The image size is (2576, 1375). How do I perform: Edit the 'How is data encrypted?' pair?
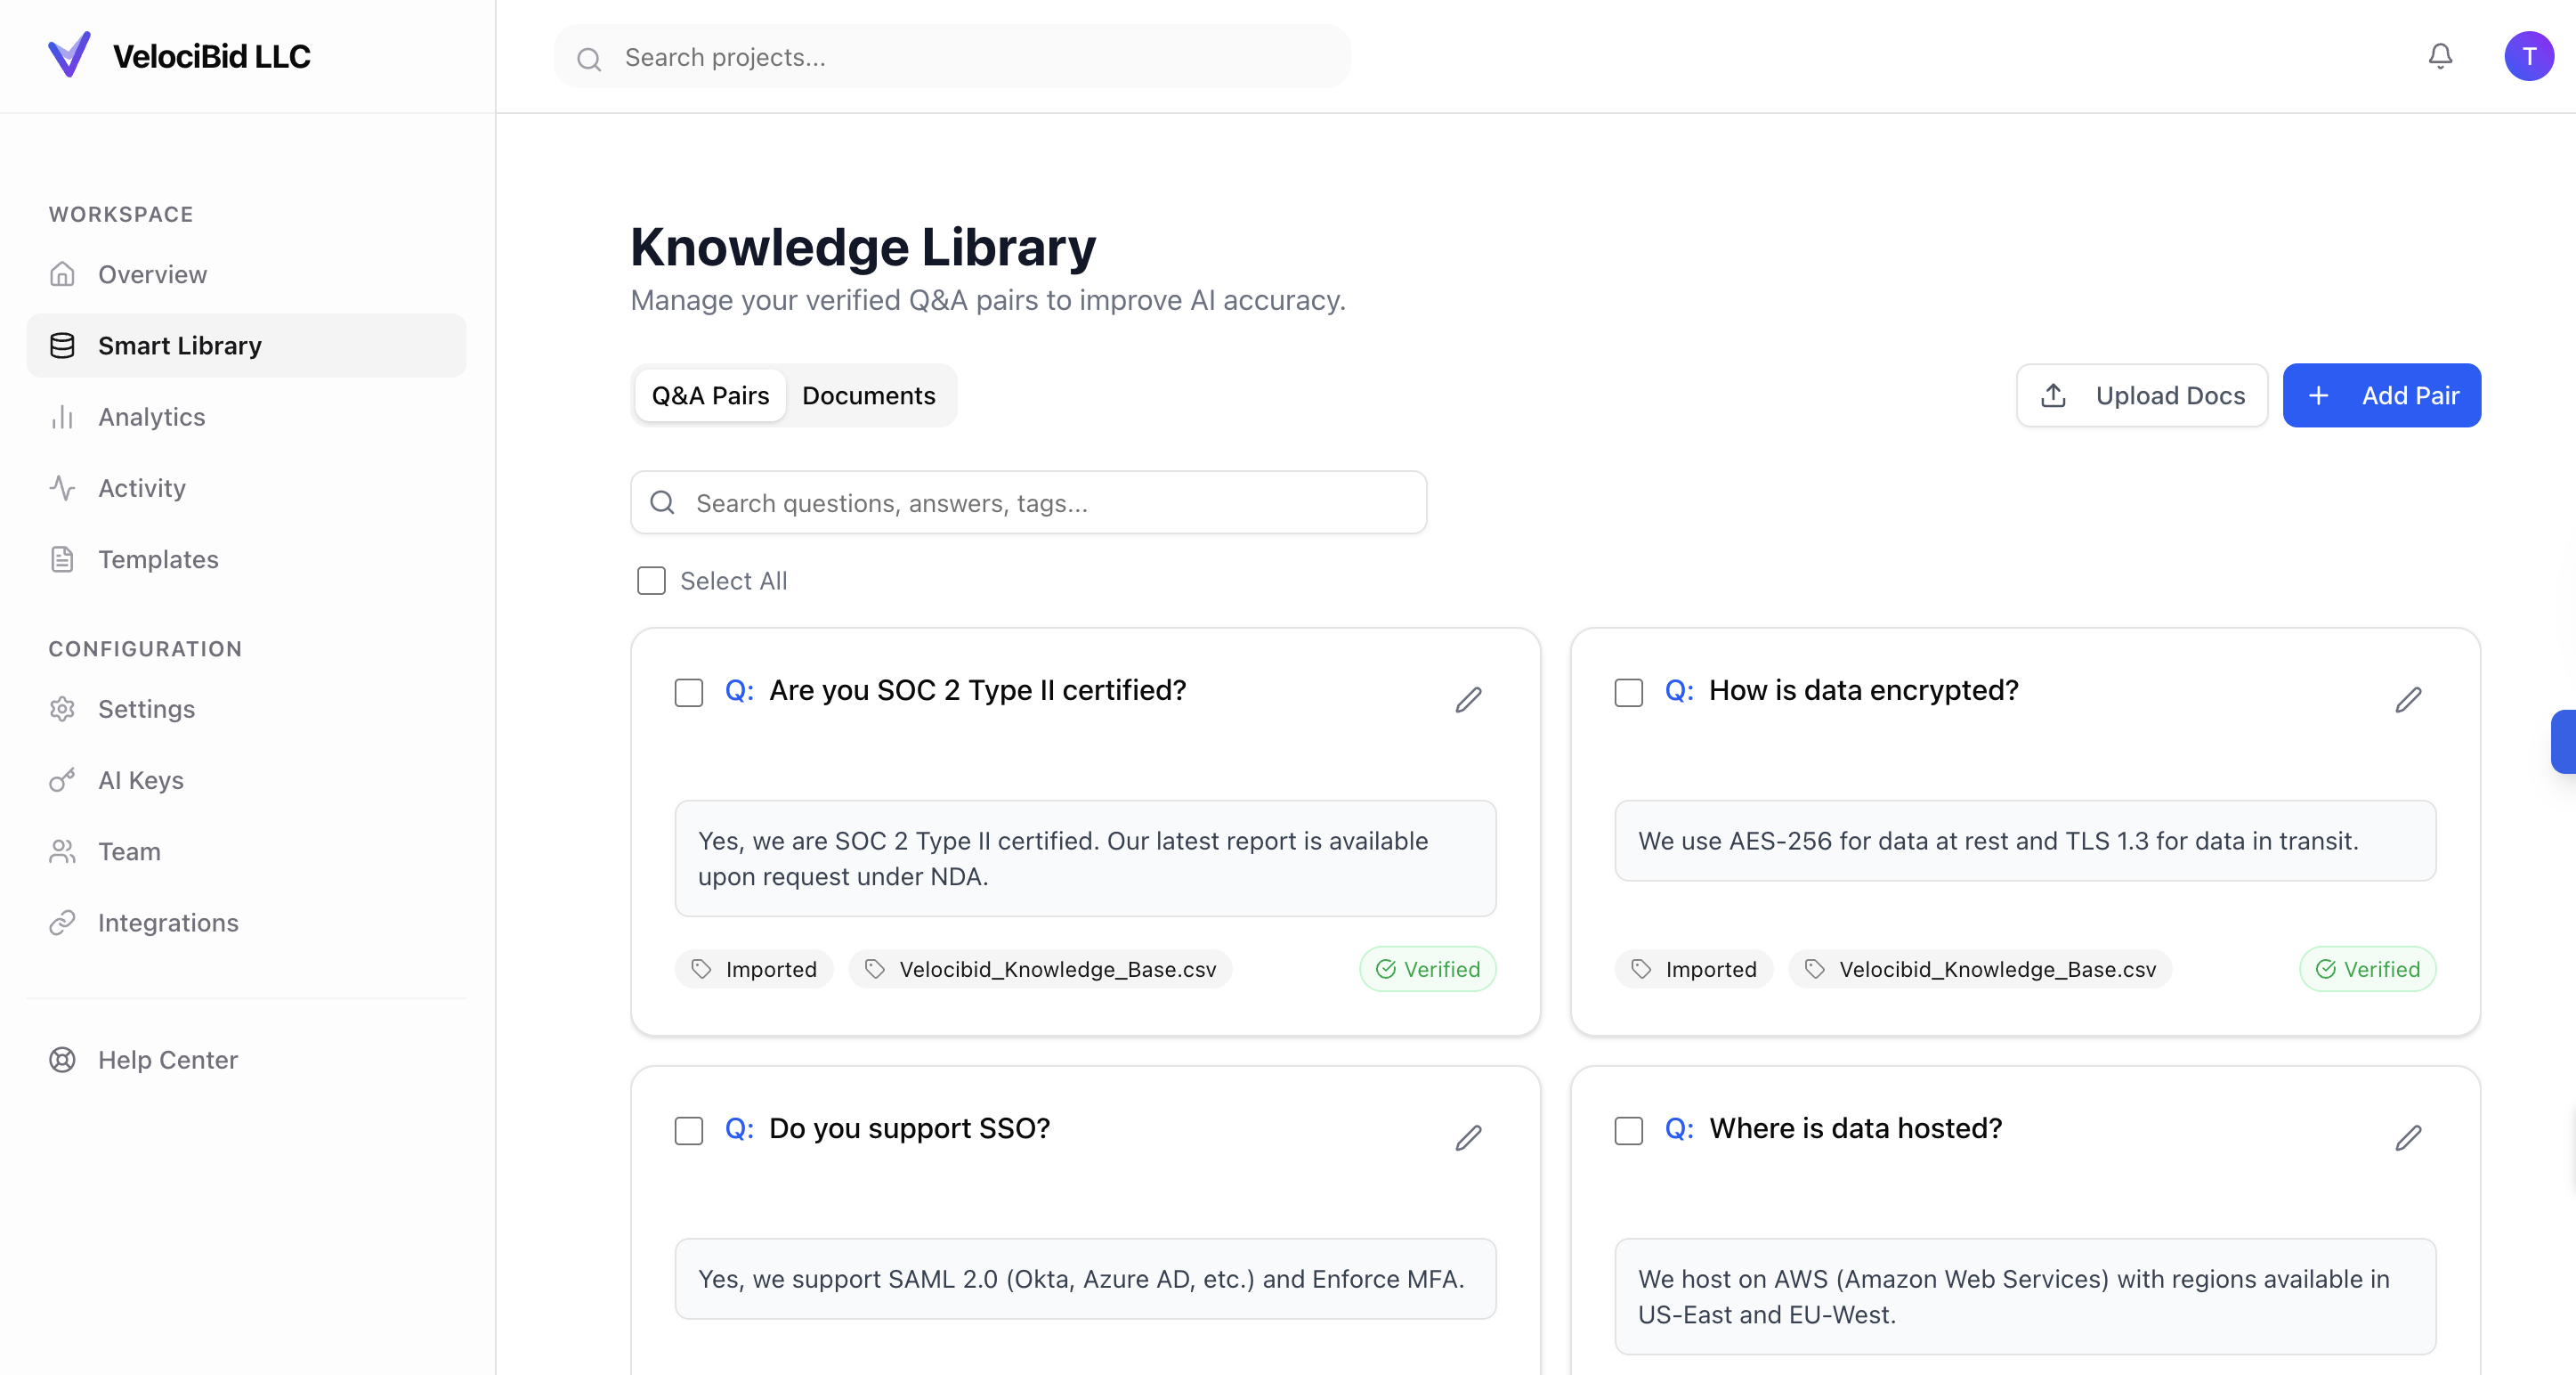(x=2408, y=699)
